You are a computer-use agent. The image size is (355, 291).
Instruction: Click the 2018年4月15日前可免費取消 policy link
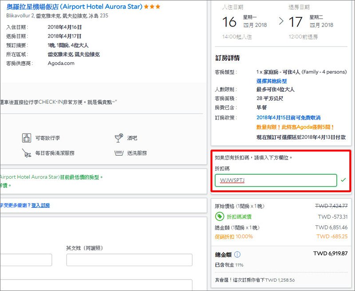288,118
